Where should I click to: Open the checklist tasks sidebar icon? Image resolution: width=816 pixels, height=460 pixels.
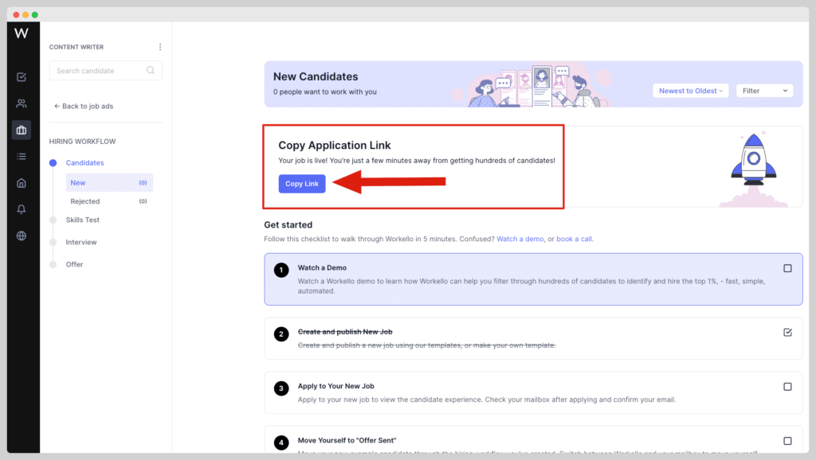[22, 77]
